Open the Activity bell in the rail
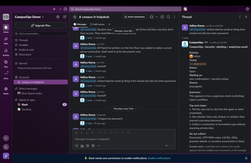This screenshot has height=163, width=251. [6, 51]
